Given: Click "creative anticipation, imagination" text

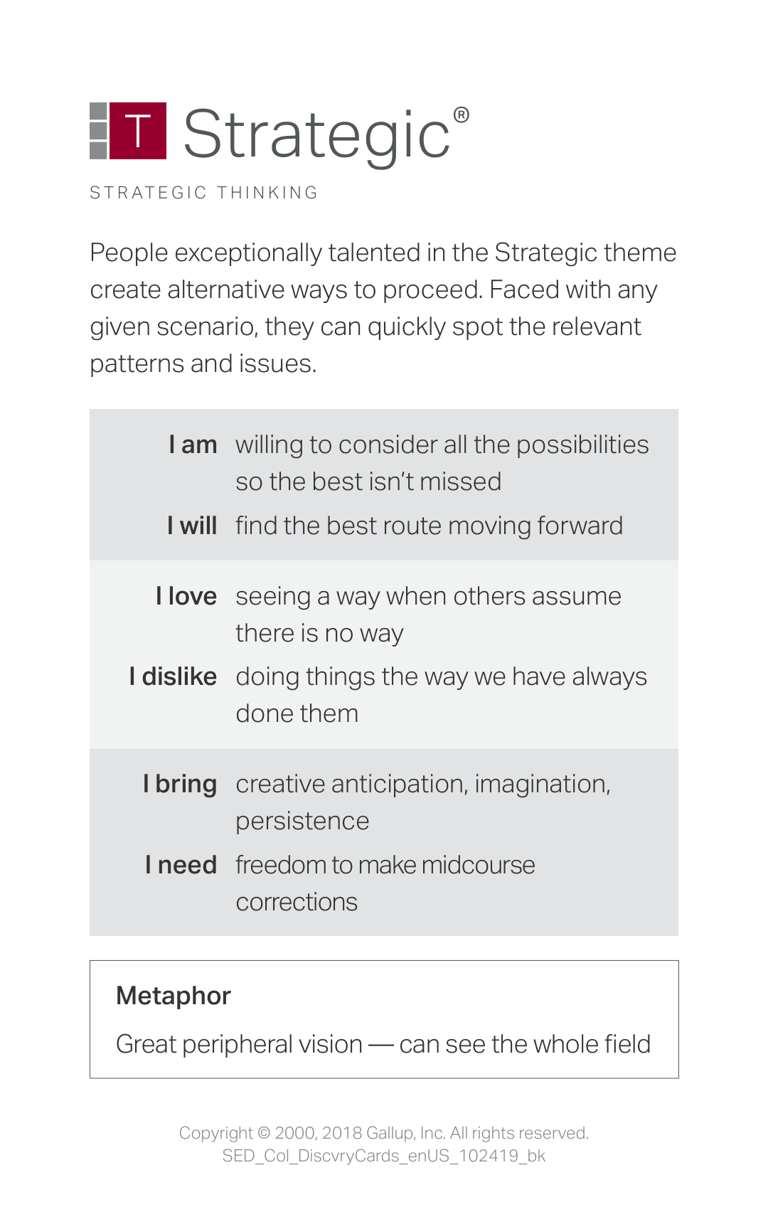Looking at the screenshot, I should coord(423,784).
